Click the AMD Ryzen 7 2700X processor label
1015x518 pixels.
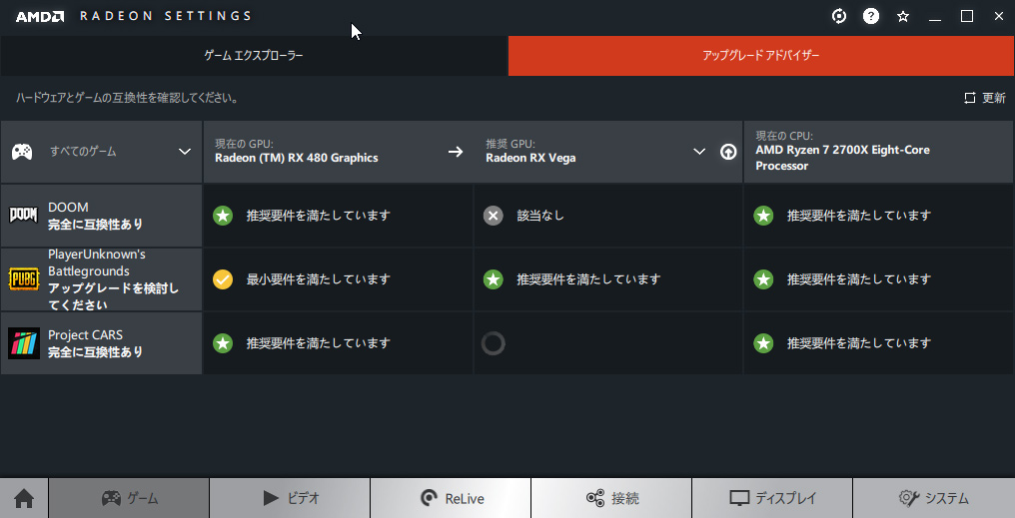843,158
